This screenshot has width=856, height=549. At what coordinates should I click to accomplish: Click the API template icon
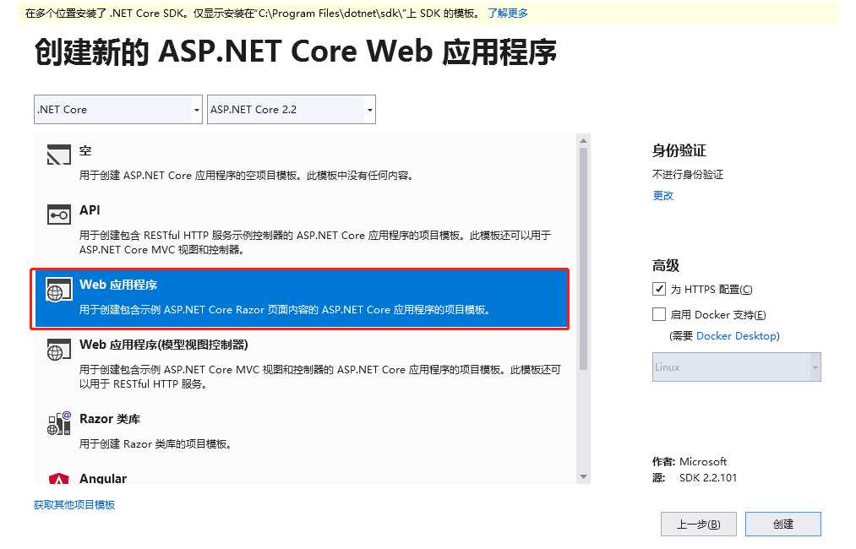pos(59,215)
